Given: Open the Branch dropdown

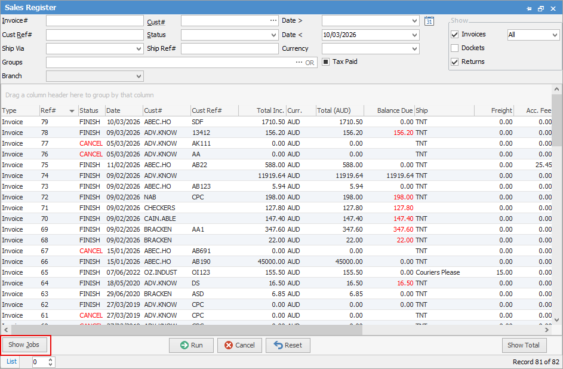Looking at the screenshot, I should point(139,76).
